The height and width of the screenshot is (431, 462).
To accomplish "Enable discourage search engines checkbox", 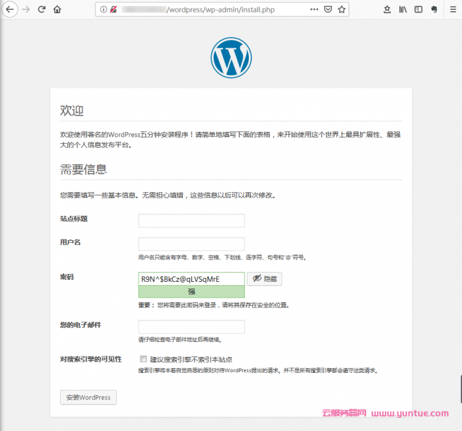I will pos(143,360).
